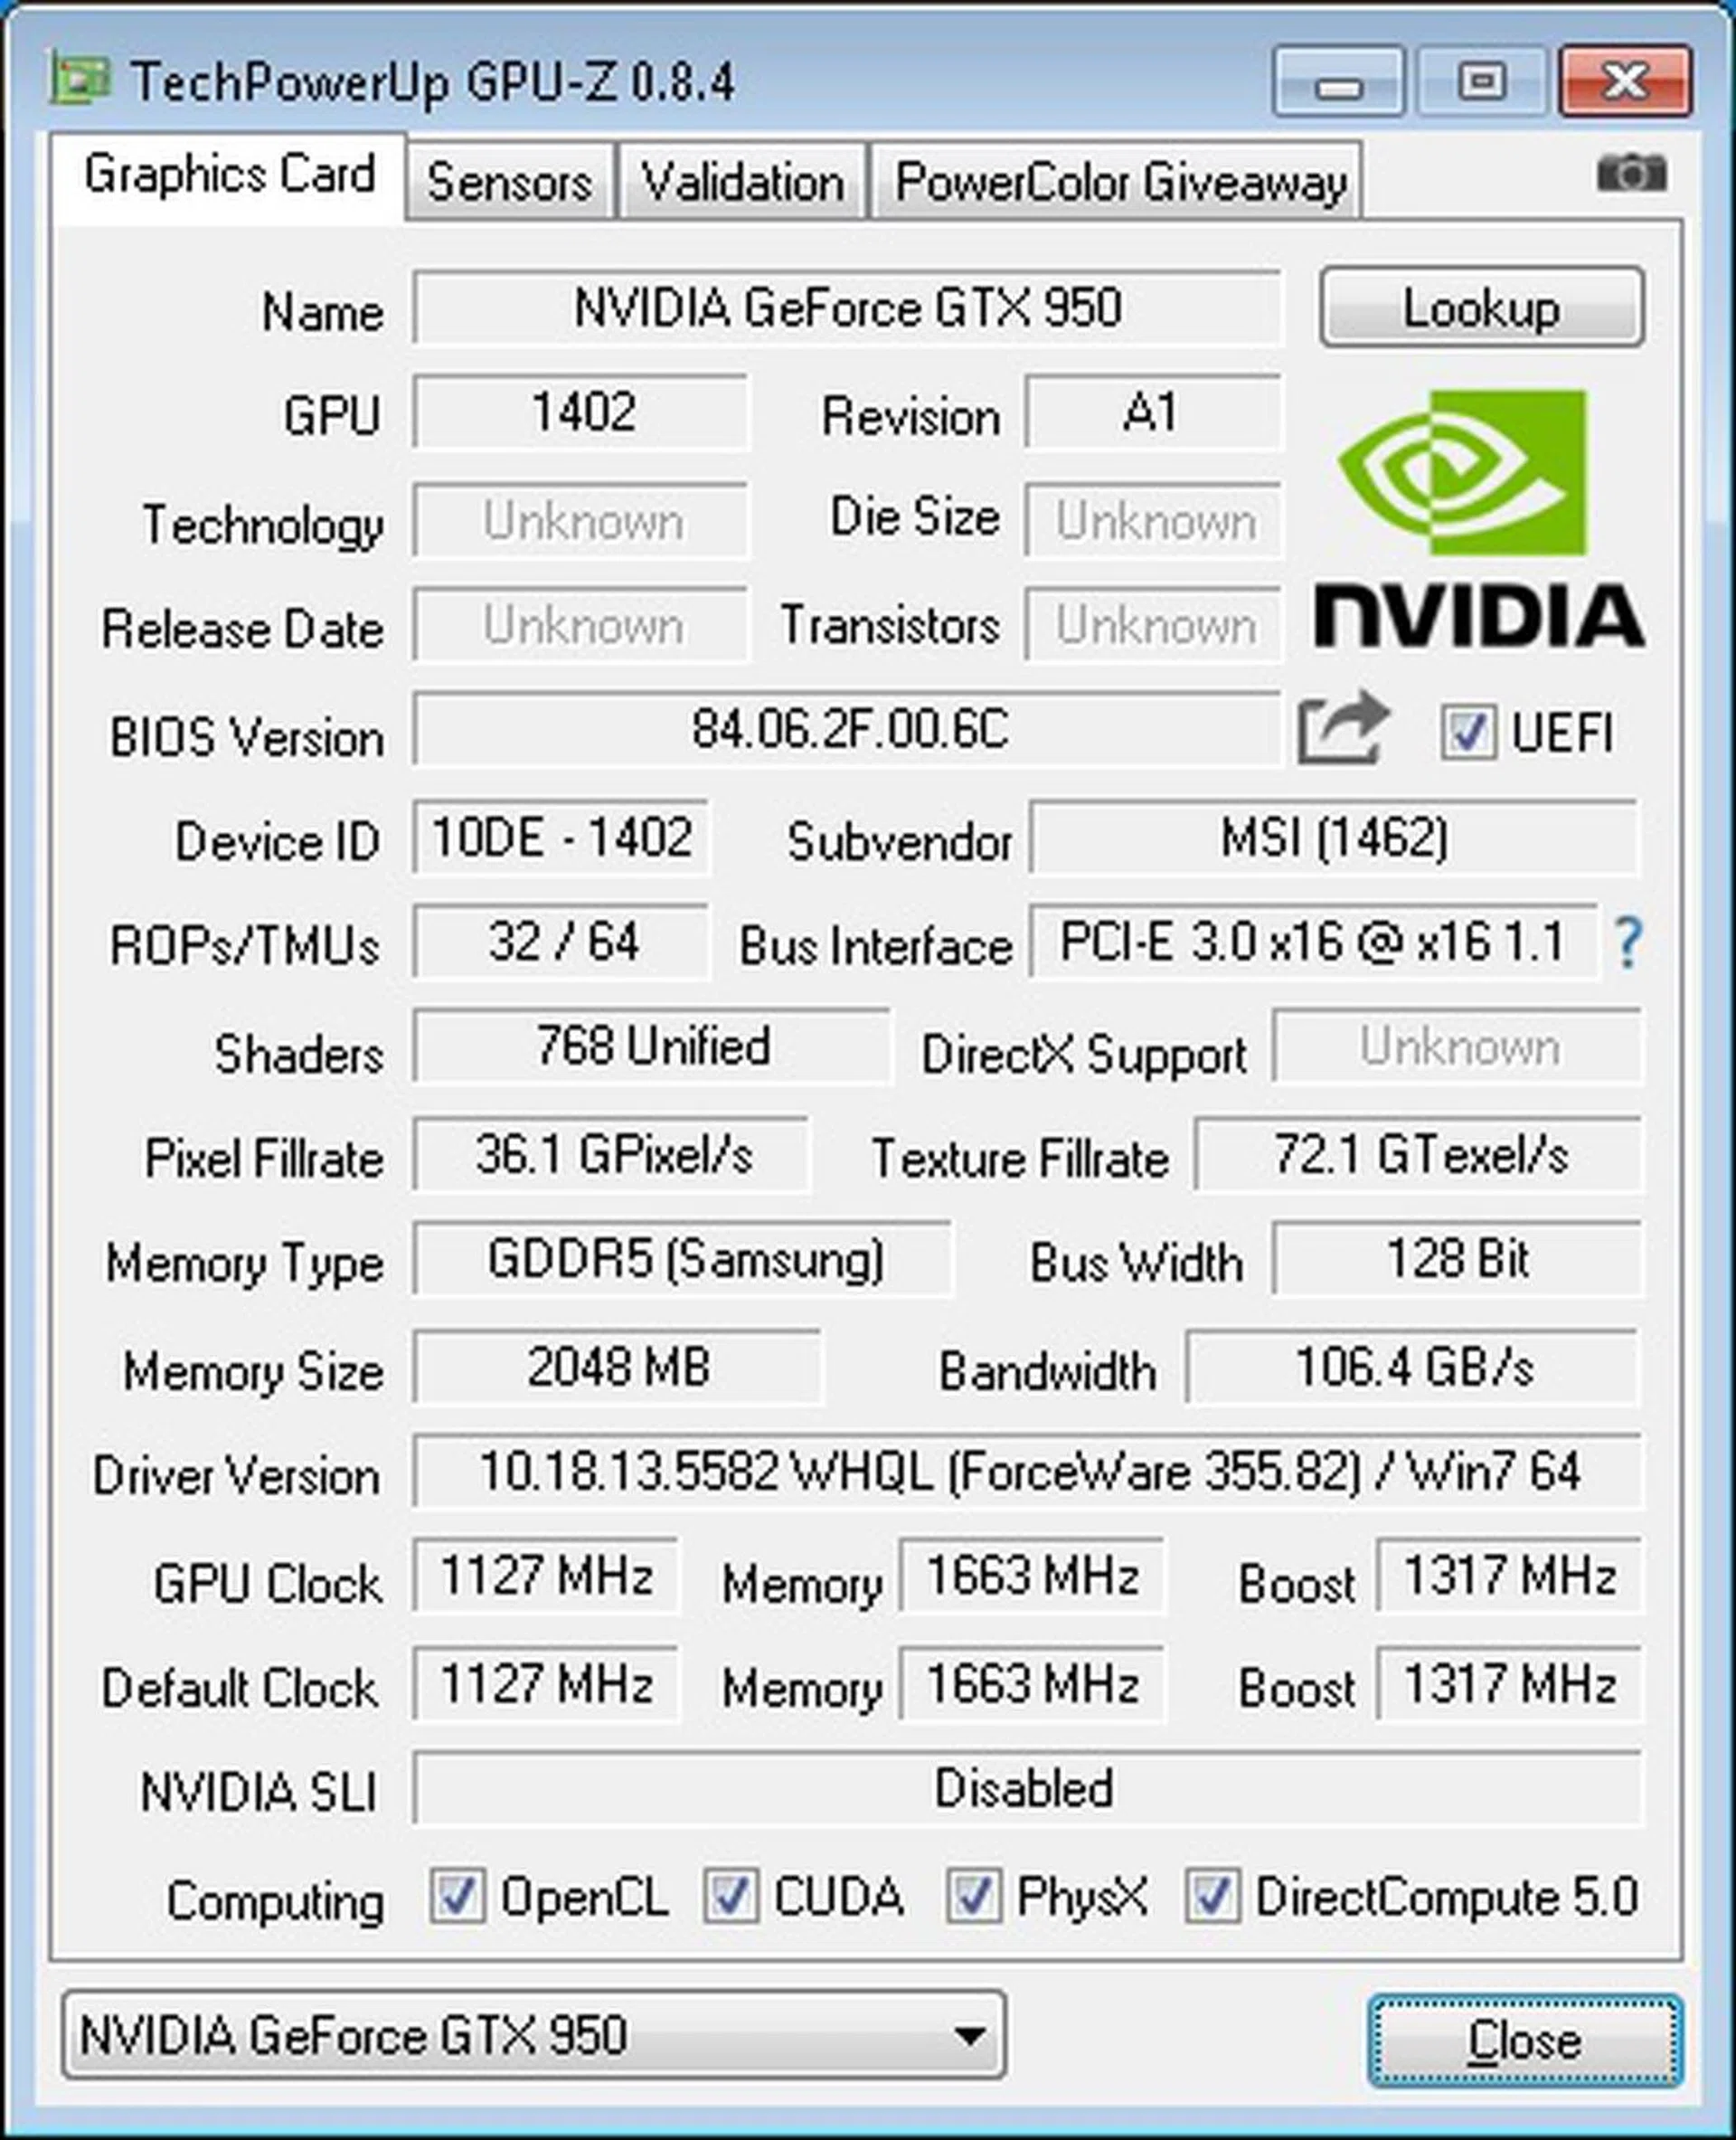This screenshot has height=2140, width=1736.
Task: Toggle the UEFI checkbox
Action: (x=1468, y=733)
